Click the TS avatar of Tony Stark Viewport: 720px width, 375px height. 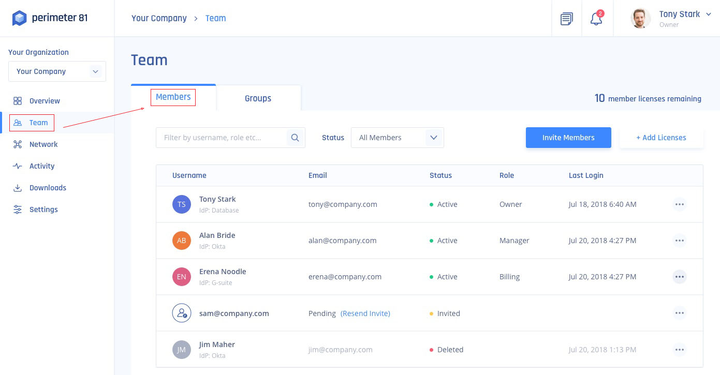(182, 204)
